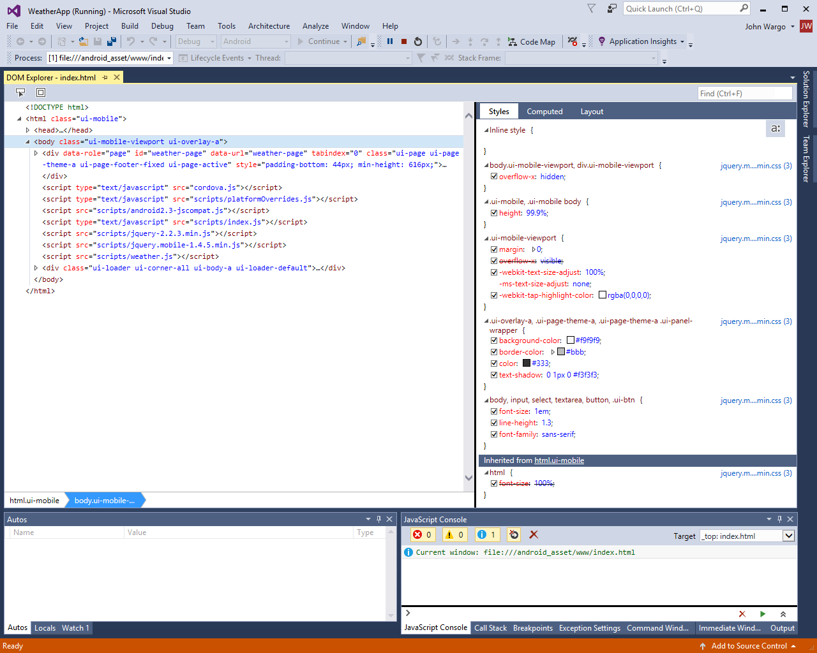
Task: Open the Call Stack tab
Action: (490, 628)
